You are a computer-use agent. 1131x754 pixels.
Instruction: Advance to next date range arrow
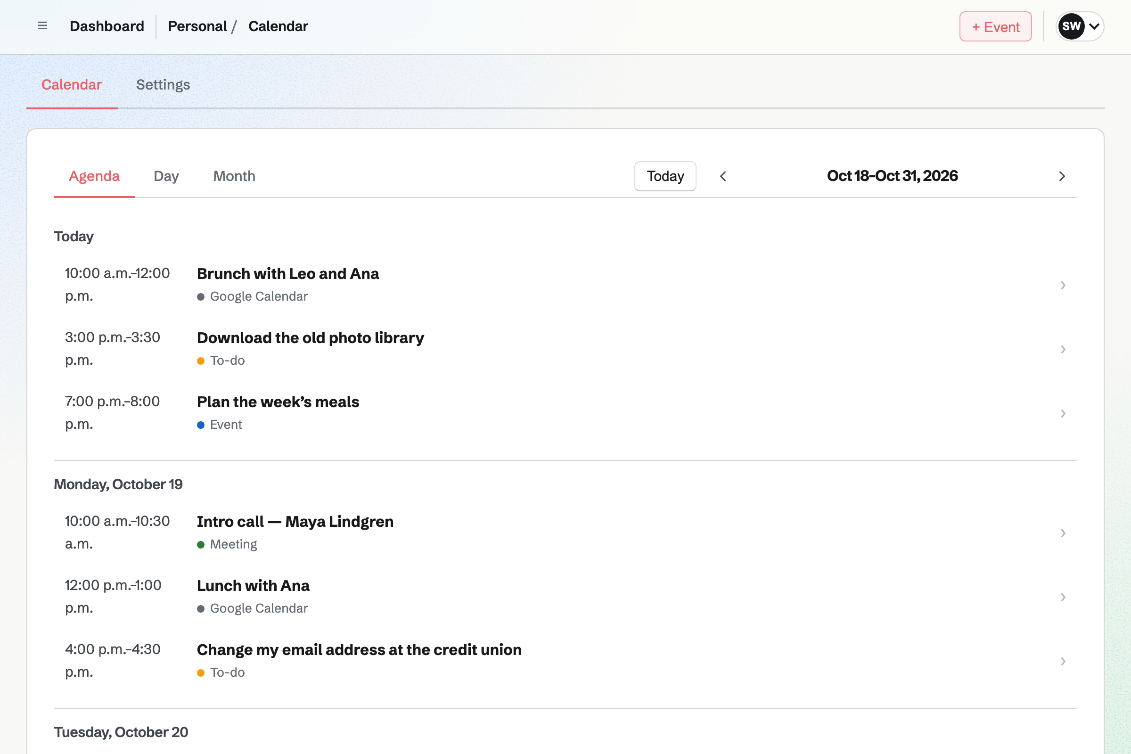[1062, 176]
